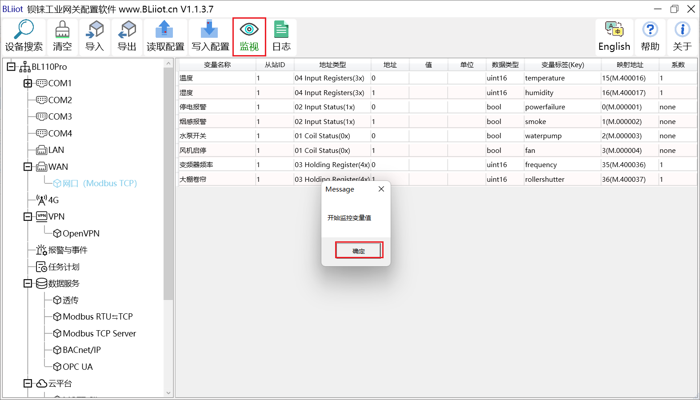The image size is (700, 400).
Task: Click the 导出 export icon
Action: pos(127,30)
